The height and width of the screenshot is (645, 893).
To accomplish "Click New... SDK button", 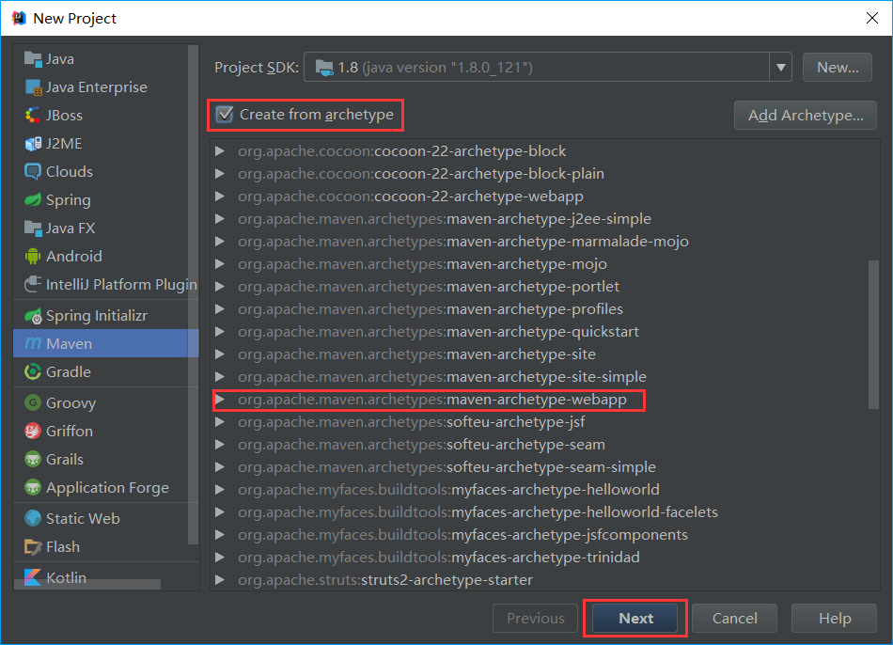I will 838,68.
